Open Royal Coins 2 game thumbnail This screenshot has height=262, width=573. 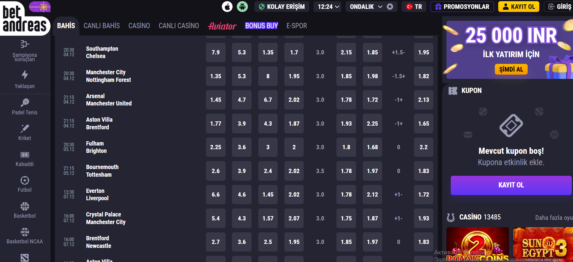(477, 245)
